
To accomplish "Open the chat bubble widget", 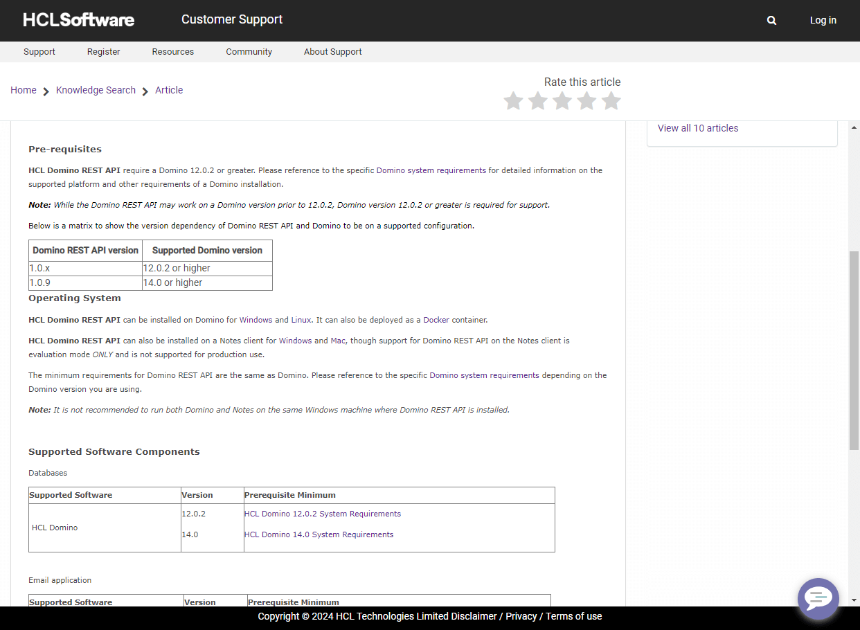I will tap(818, 598).
